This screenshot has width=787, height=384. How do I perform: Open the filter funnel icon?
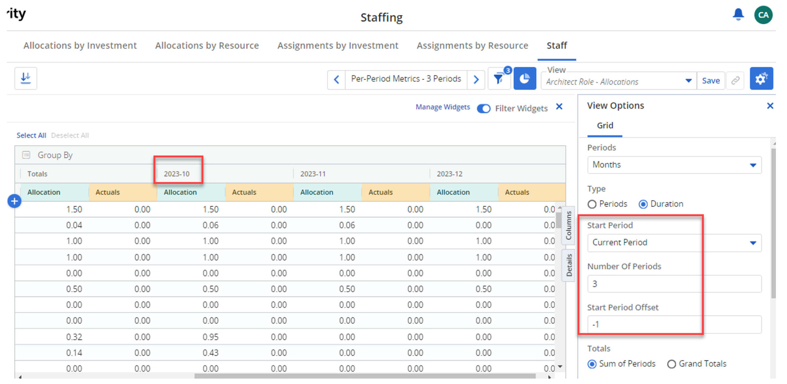[x=499, y=79]
